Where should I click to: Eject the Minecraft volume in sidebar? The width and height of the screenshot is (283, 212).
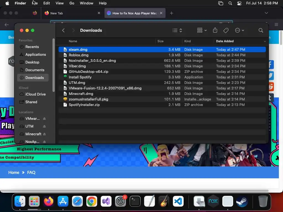pos(44,134)
